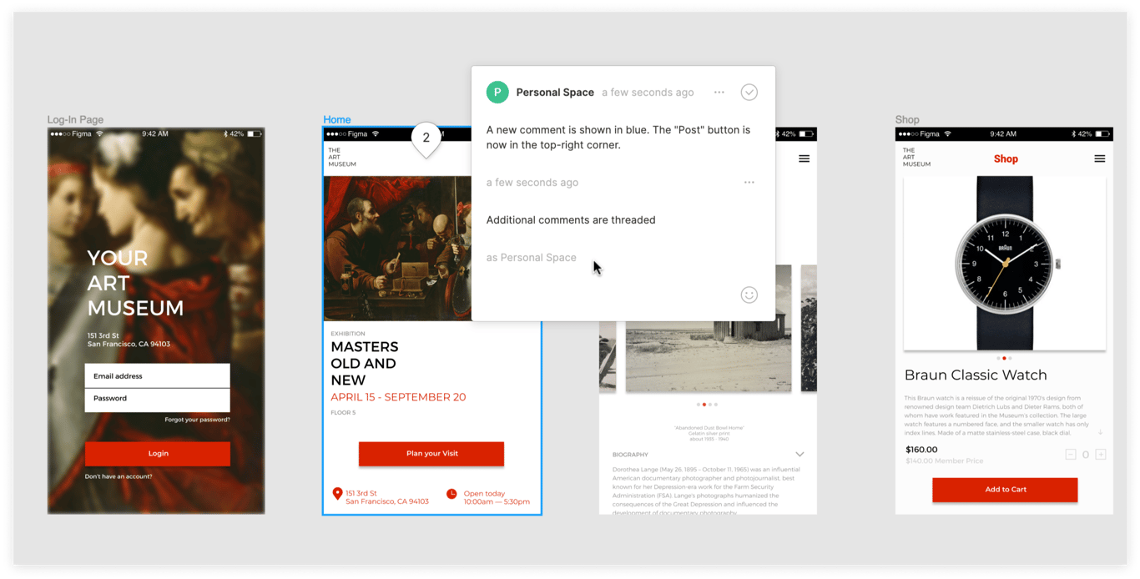The image size is (1140, 579).
Task: Click the Plan your Visit button
Action: [431, 454]
